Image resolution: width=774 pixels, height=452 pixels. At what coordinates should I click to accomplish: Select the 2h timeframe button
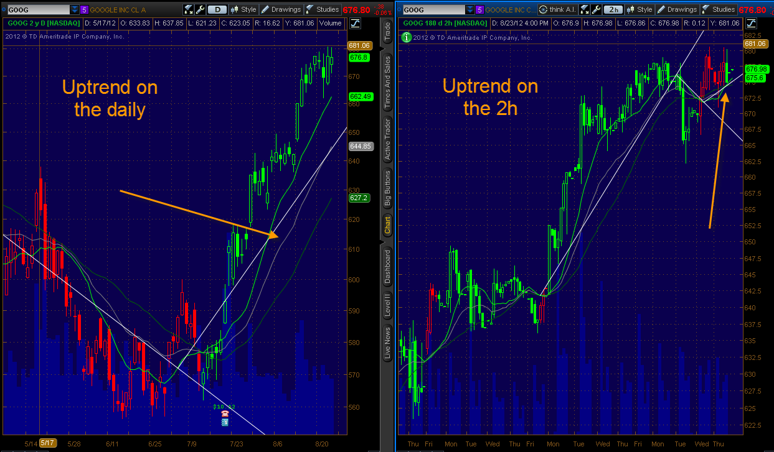pos(614,10)
